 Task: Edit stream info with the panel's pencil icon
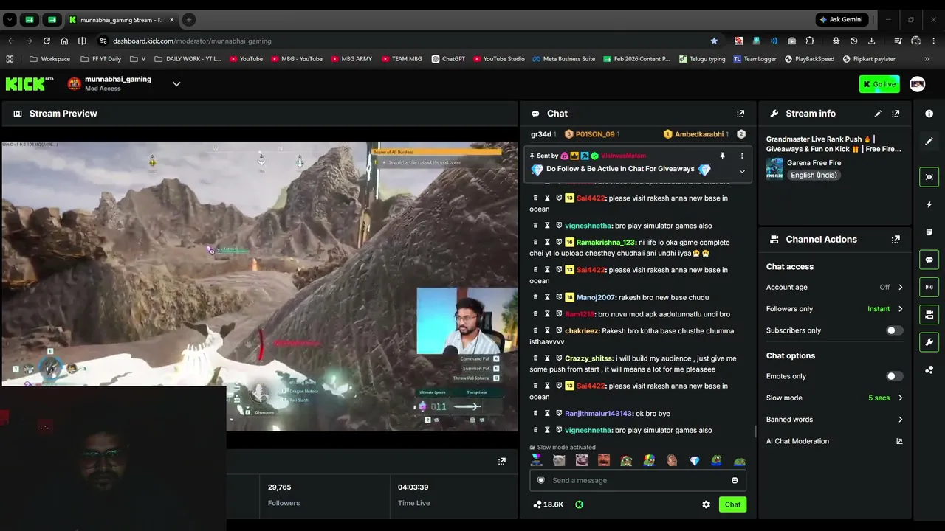pyautogui.click(x=878, y=114)
